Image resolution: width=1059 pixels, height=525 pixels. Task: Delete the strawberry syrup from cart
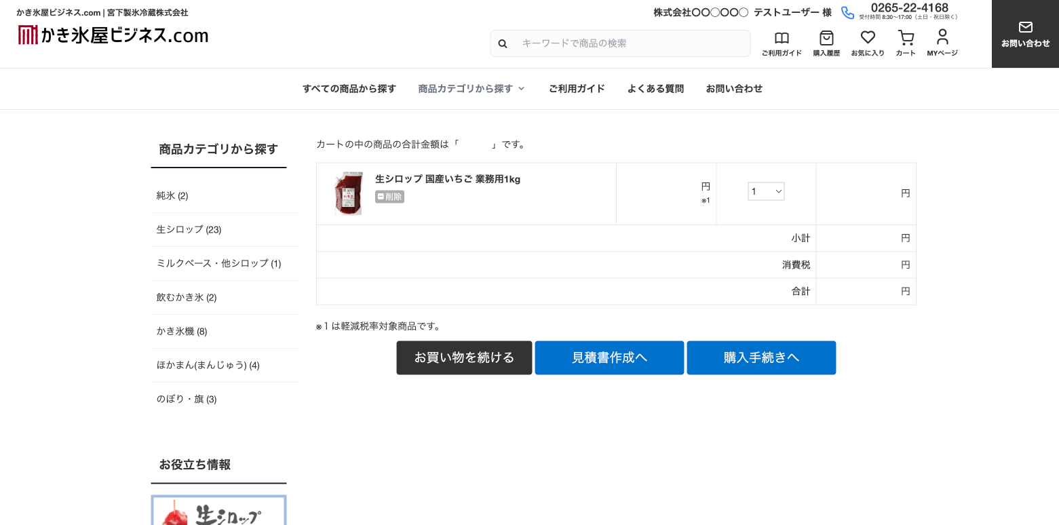389,197
